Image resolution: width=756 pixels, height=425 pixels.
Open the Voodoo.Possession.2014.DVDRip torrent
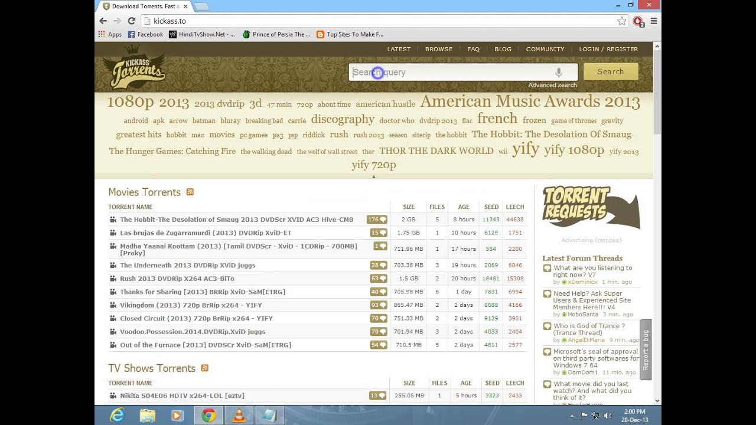193,332
